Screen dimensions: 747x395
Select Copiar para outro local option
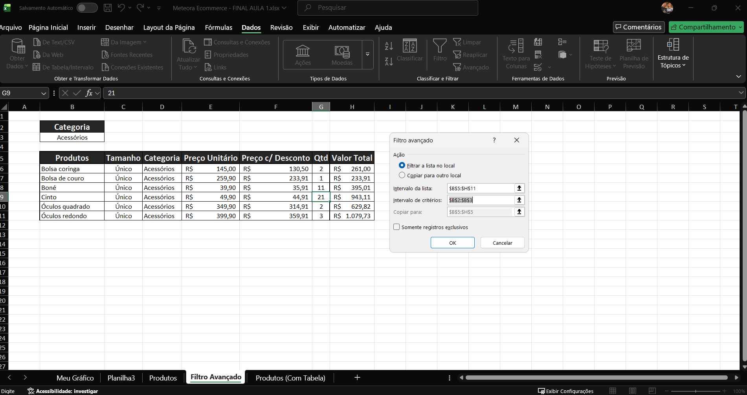pyautogui.click(x=402, y=175)
